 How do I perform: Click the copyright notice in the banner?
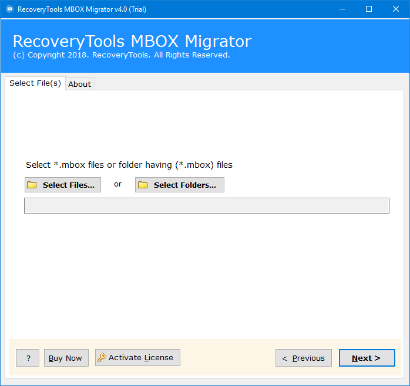(x=121, y=55)
